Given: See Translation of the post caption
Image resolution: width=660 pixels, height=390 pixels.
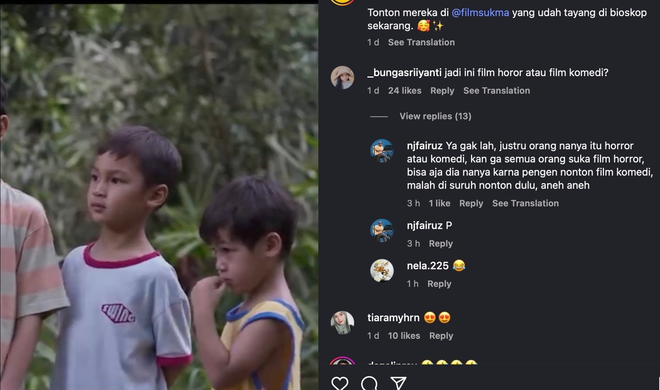Looking at the screenshot, I should (421, 42).
